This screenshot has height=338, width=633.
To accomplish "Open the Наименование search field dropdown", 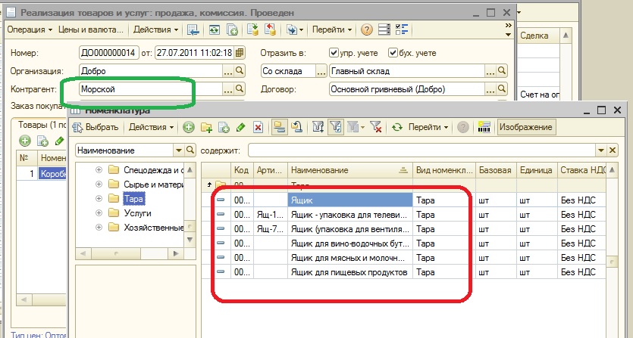I will click(x=178, y=150).
